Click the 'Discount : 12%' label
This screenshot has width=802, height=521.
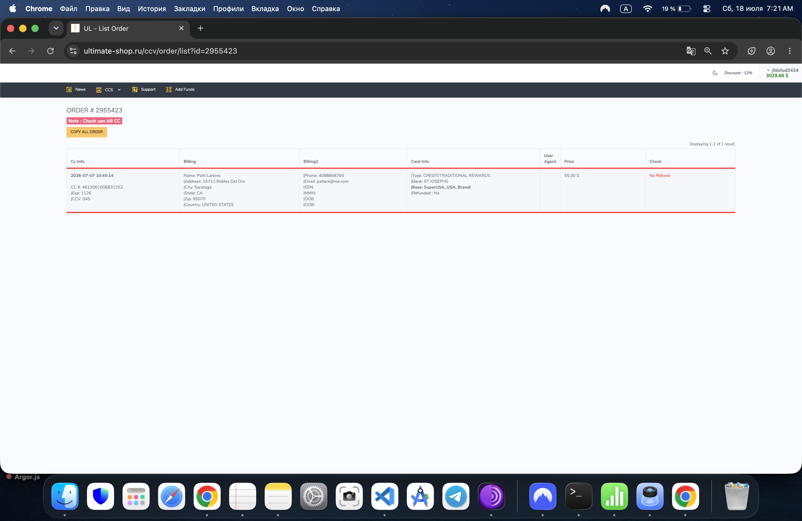coord(738,73)
